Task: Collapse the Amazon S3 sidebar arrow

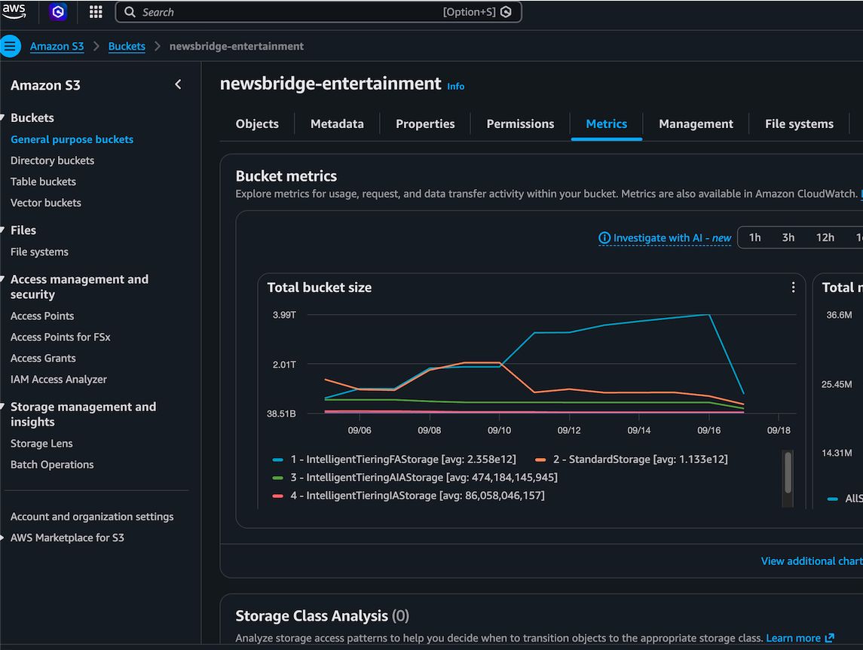Action: click(x=178, y=84)
